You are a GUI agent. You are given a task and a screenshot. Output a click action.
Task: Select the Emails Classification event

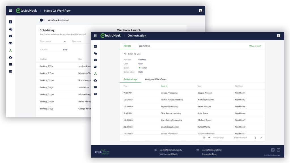(x=170, y=127)
